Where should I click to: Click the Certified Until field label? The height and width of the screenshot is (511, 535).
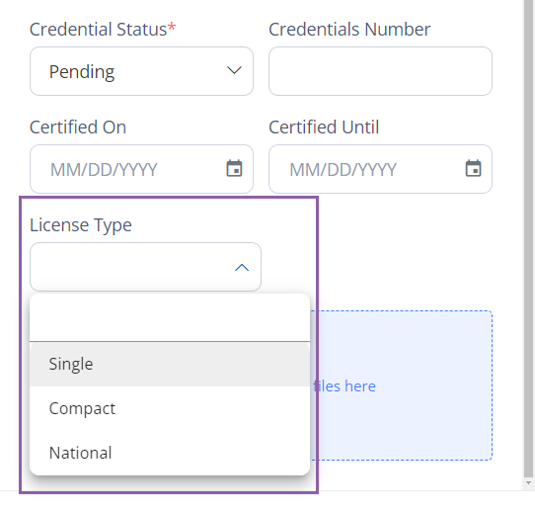[x=324, y=128]
